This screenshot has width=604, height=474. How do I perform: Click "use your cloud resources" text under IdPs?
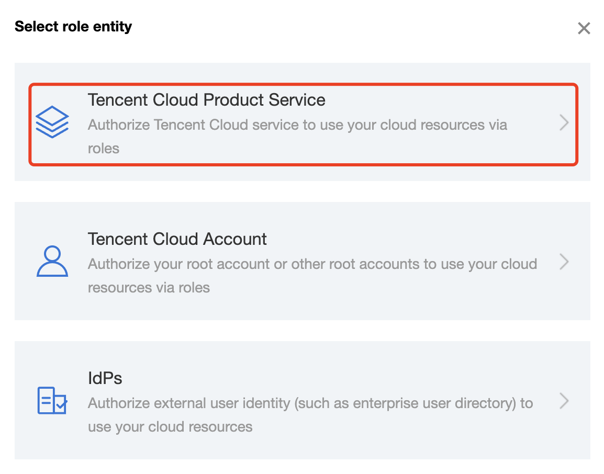[170, 427]
